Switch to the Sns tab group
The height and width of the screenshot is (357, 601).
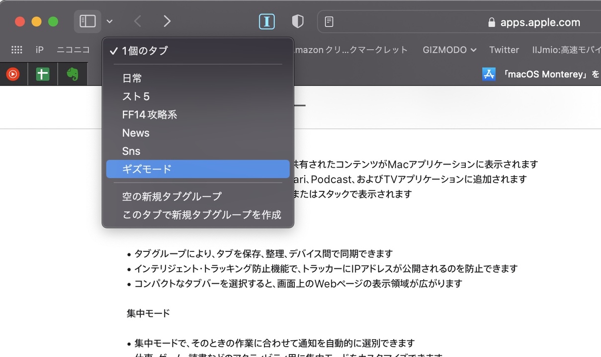[x=198, y=151]
